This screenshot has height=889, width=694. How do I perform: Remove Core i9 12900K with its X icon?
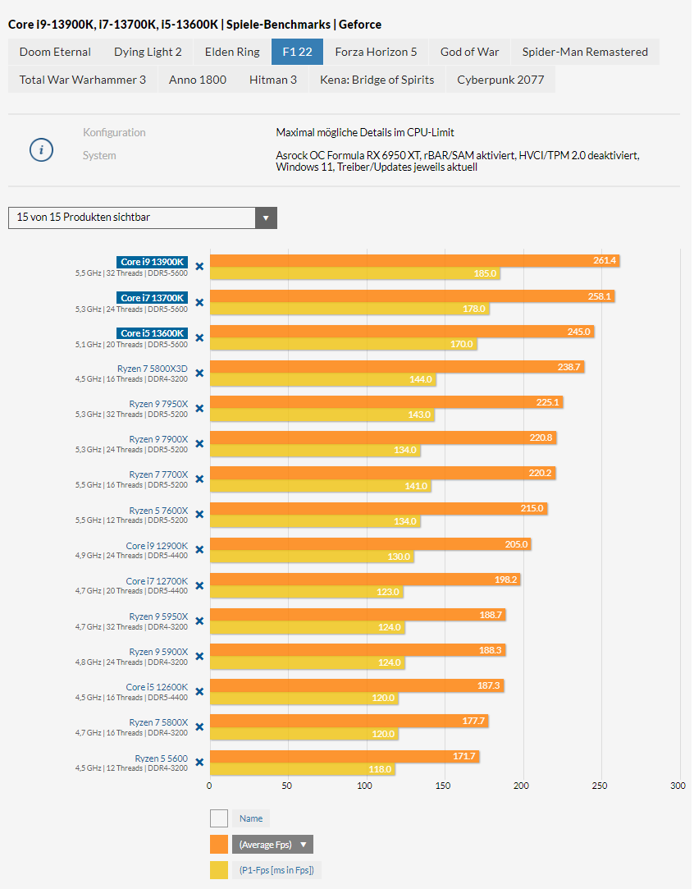199,550
